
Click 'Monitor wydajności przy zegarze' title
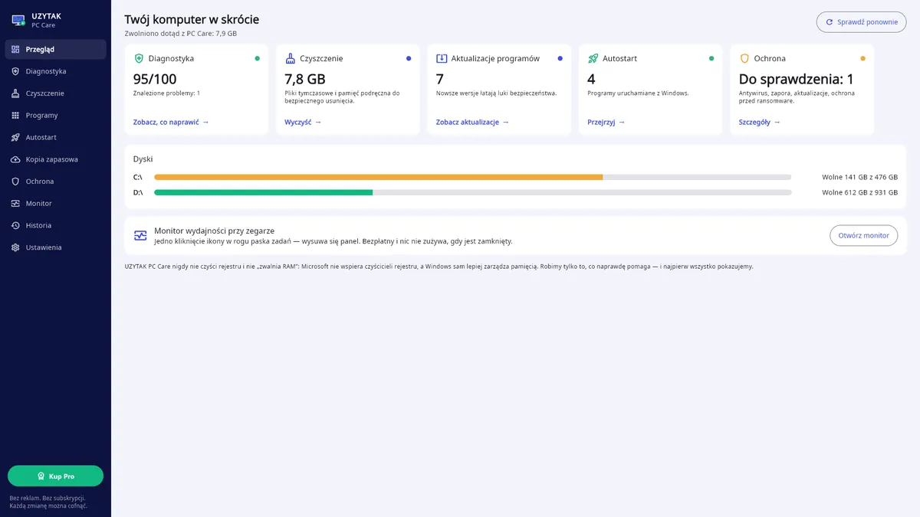coord(214,231)
